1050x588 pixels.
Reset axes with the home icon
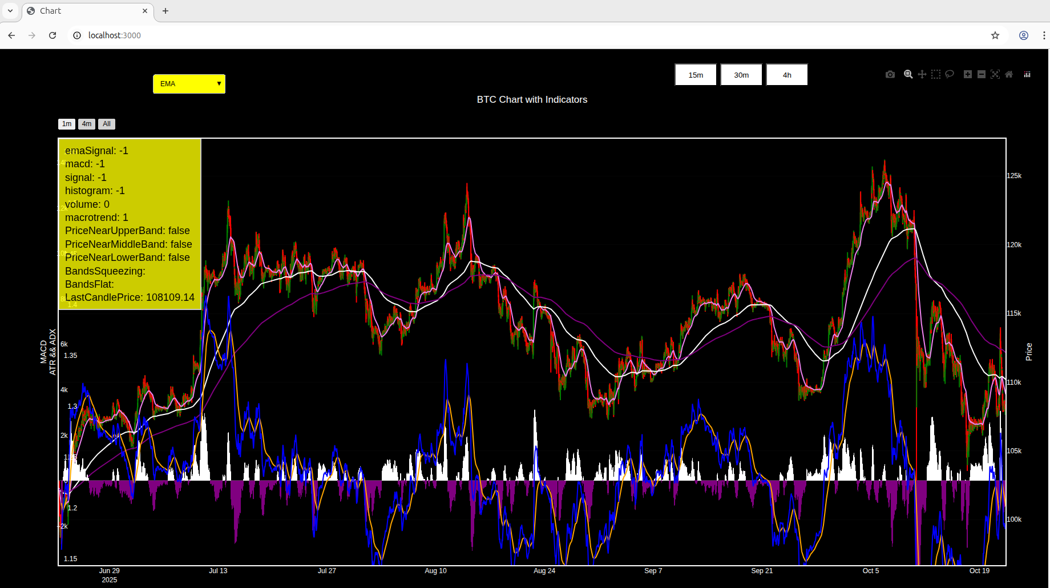[x=1009, y=75]
